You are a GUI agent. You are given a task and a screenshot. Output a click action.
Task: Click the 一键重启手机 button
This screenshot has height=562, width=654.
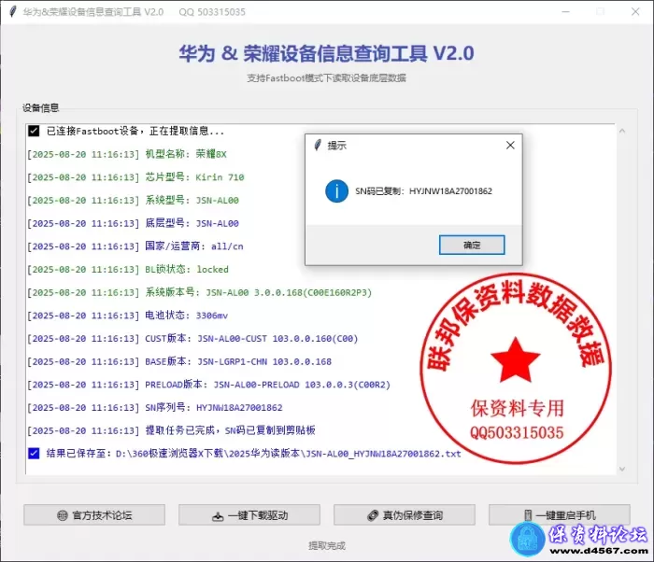click(x=560, y=515)
